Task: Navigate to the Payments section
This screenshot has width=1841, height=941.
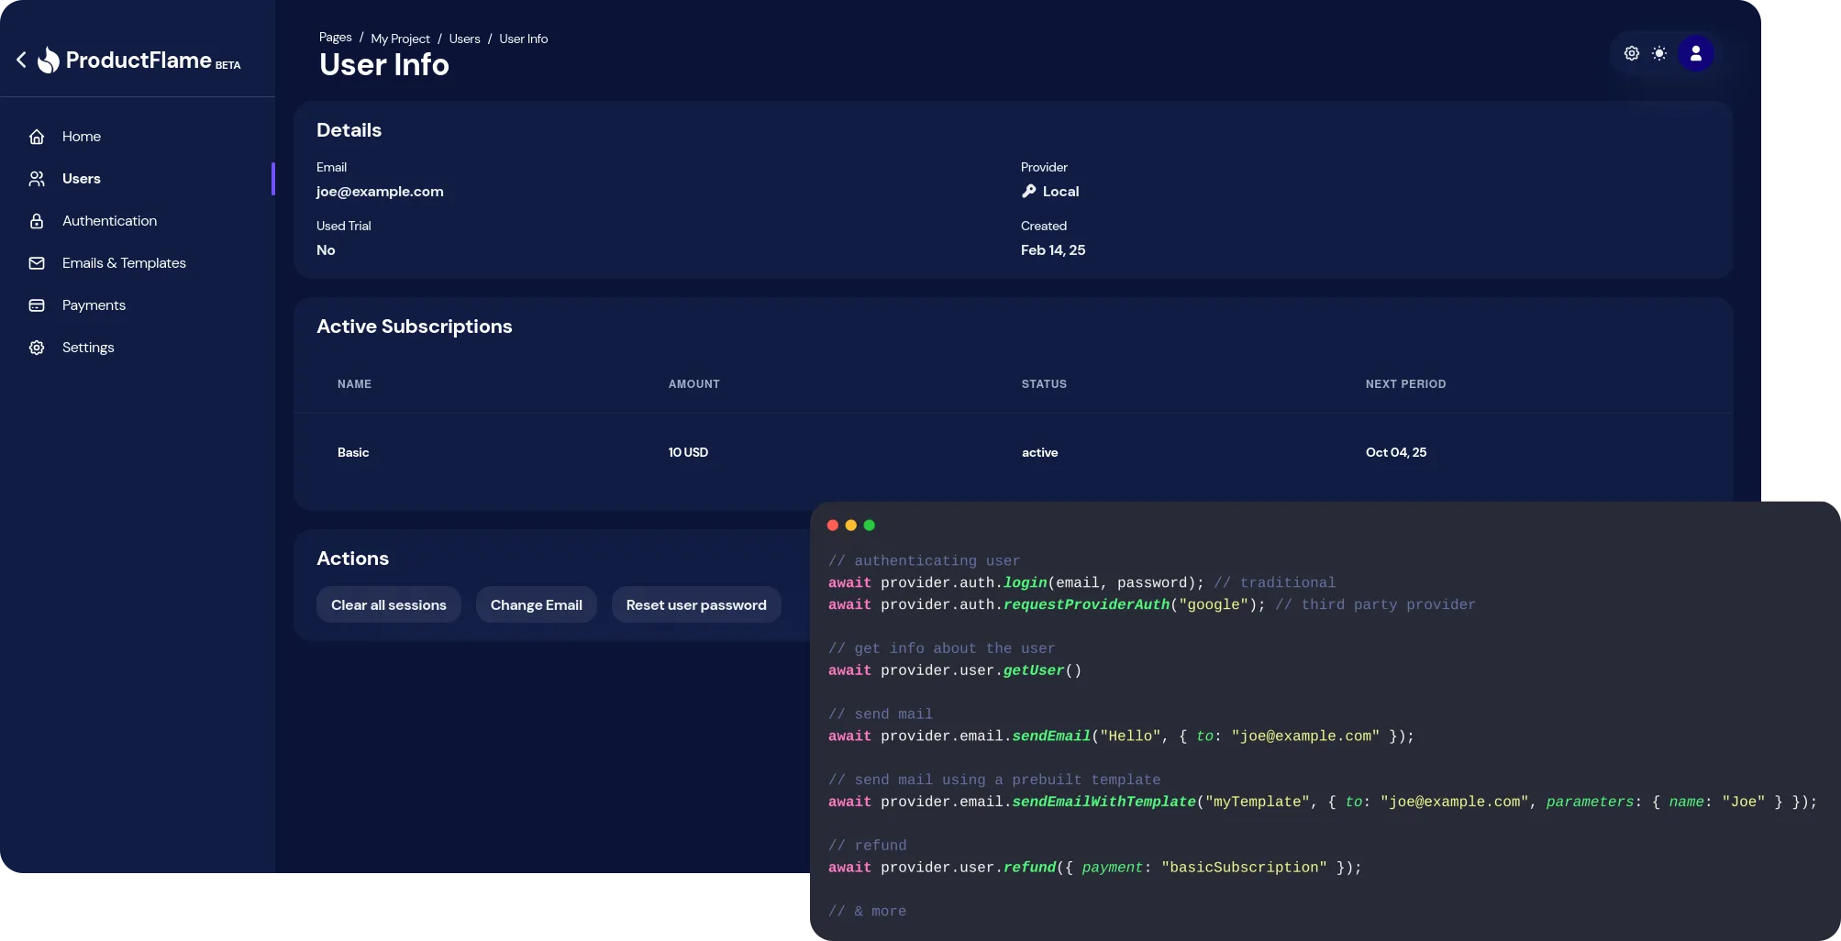Action: click(94, 305)
